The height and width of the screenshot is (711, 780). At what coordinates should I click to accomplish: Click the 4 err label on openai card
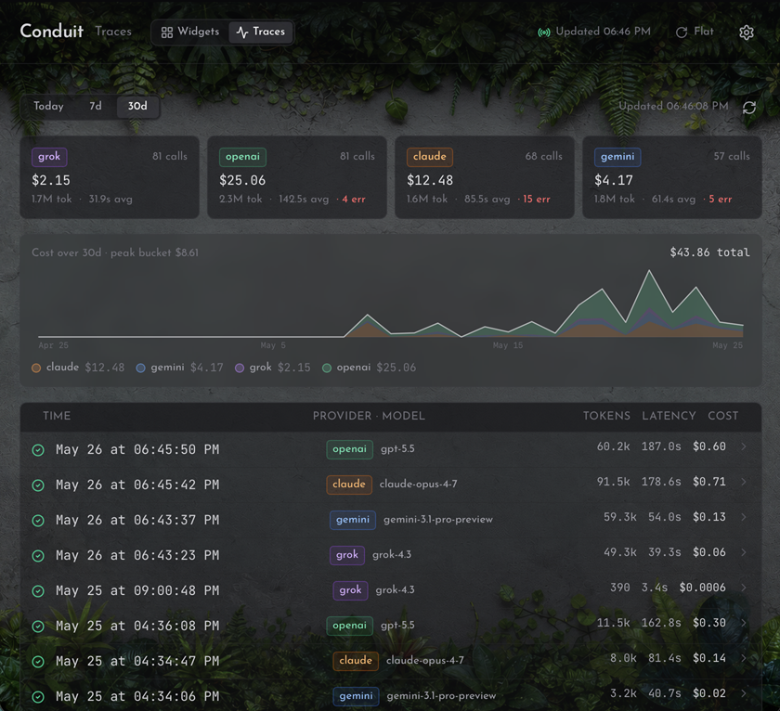click(x=354, y=200)
